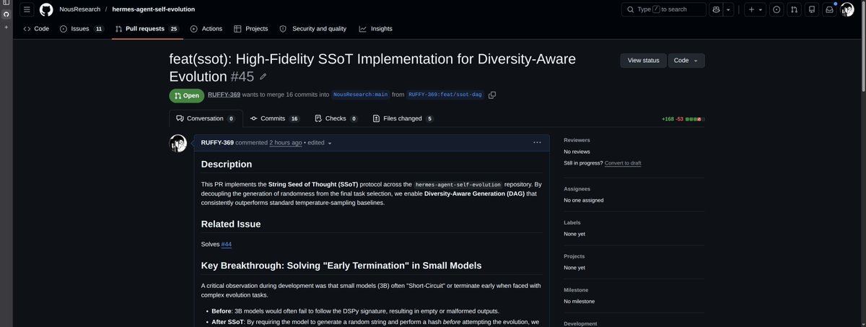Edit the pull request title pencil icon
This screenshot has width=866, height=327.
pos(263,77)
